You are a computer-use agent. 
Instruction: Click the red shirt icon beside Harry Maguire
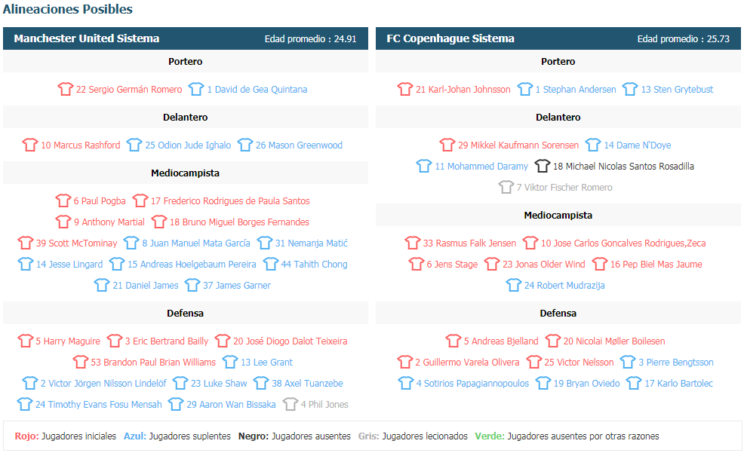click(x=25, y=341)
